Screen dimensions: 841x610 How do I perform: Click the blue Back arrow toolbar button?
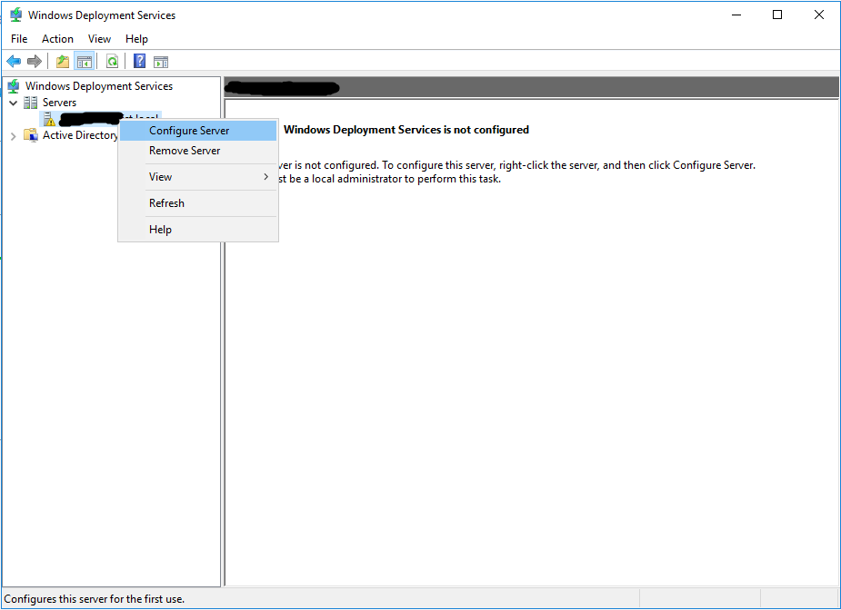pos(14,62)
